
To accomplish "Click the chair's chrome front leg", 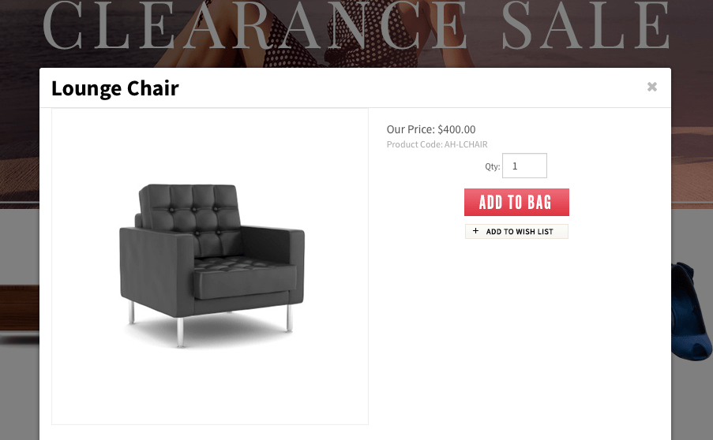I will pyautogui.click(x=181, y=333).
